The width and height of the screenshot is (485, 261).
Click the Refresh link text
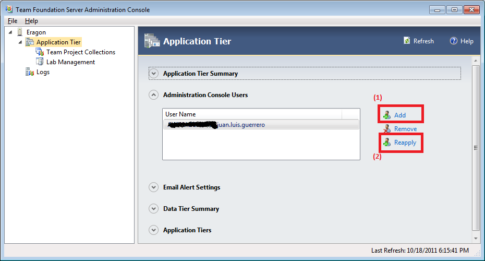(423, 41)
